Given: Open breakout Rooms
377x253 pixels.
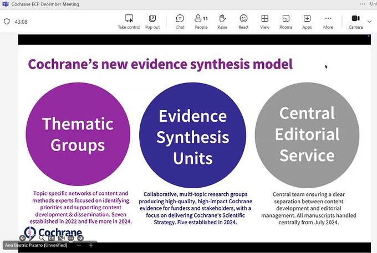Looking at the screenshot, I should click(286, 22).
